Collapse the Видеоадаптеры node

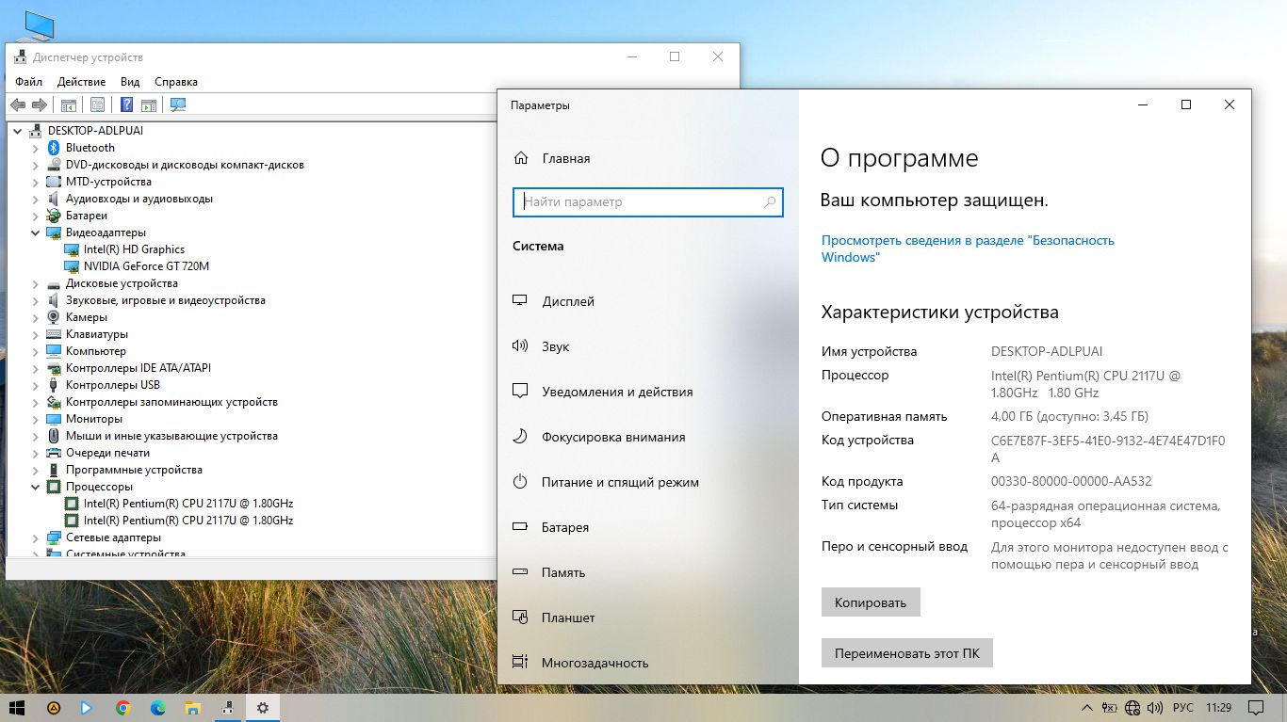[36, 233]
